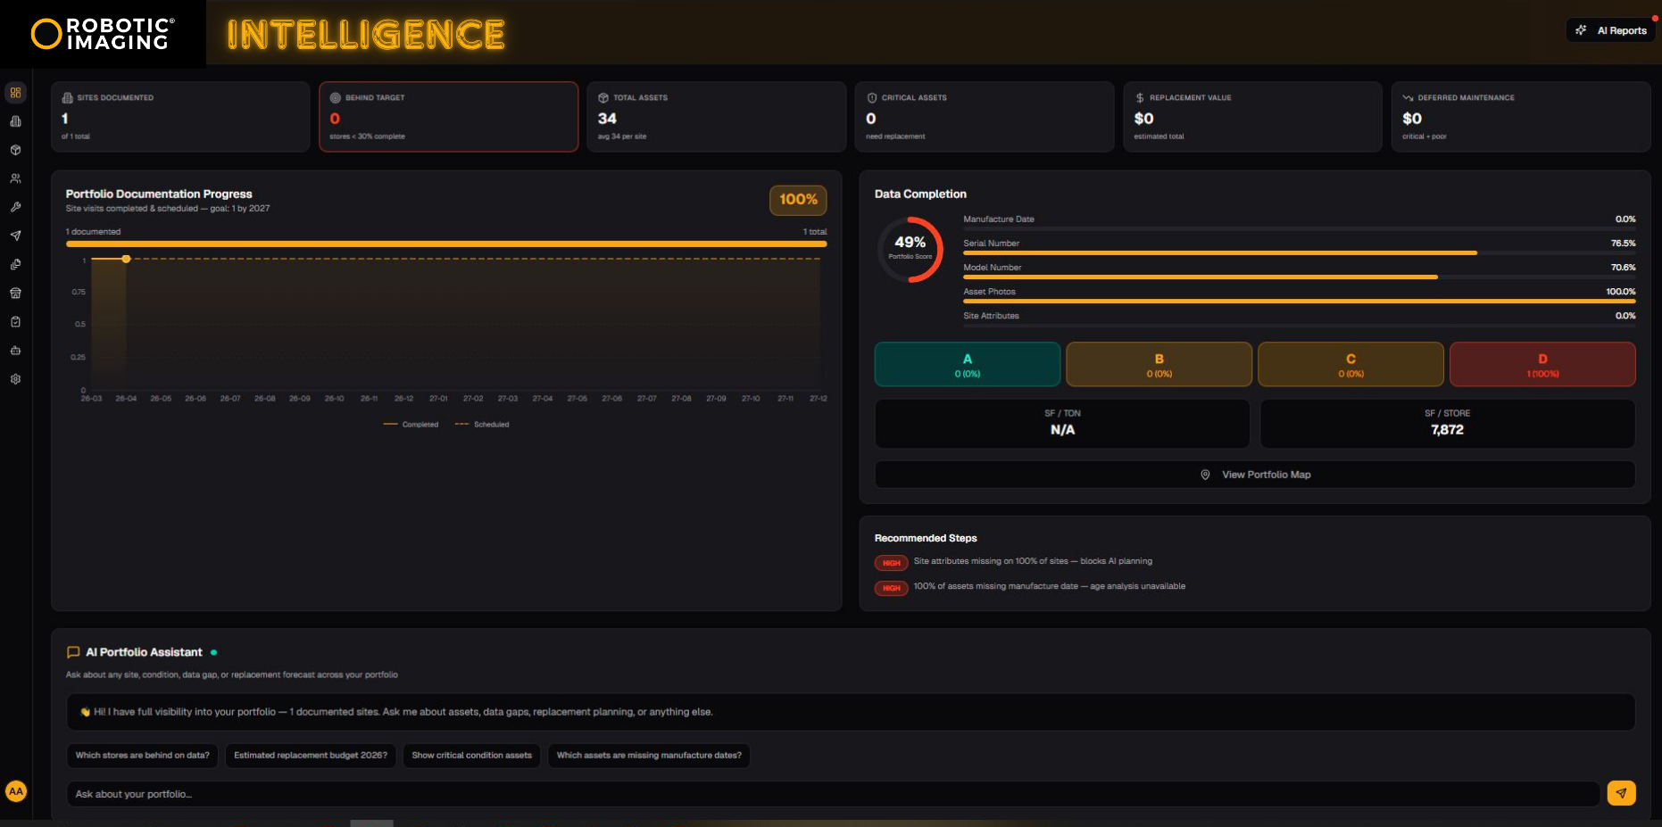
Task: Select the Sites building icon in the sidebar
Action: (x=15, y=121)
